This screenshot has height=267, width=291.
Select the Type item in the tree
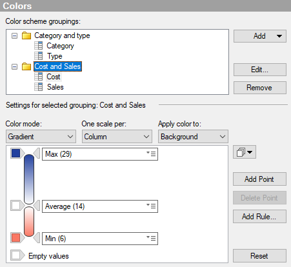55,56
